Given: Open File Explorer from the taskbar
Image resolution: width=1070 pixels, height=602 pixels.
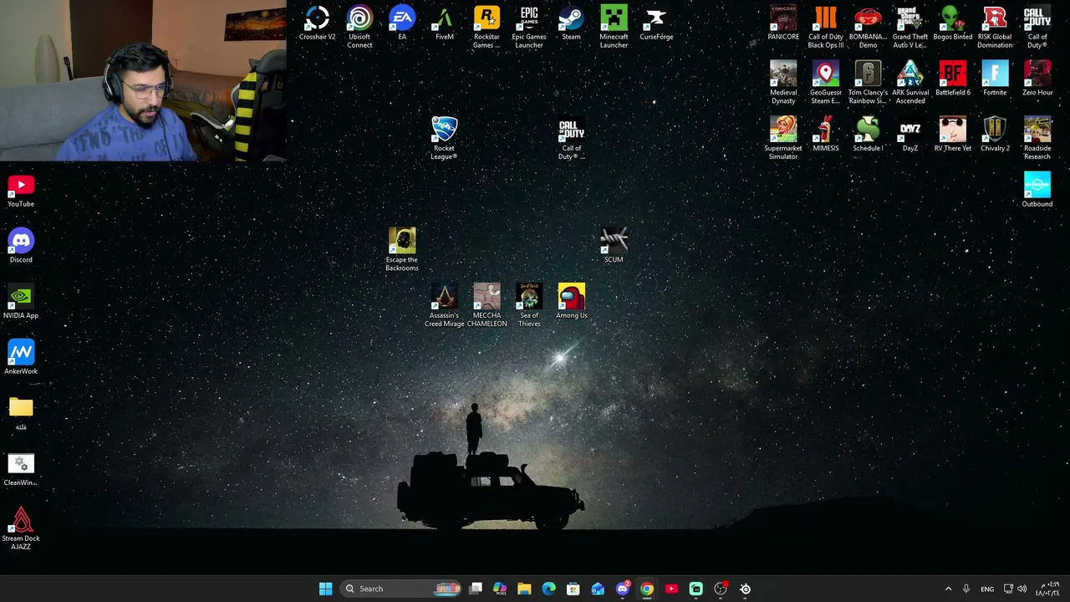Looking at the screenshot, I should [524, 589].
